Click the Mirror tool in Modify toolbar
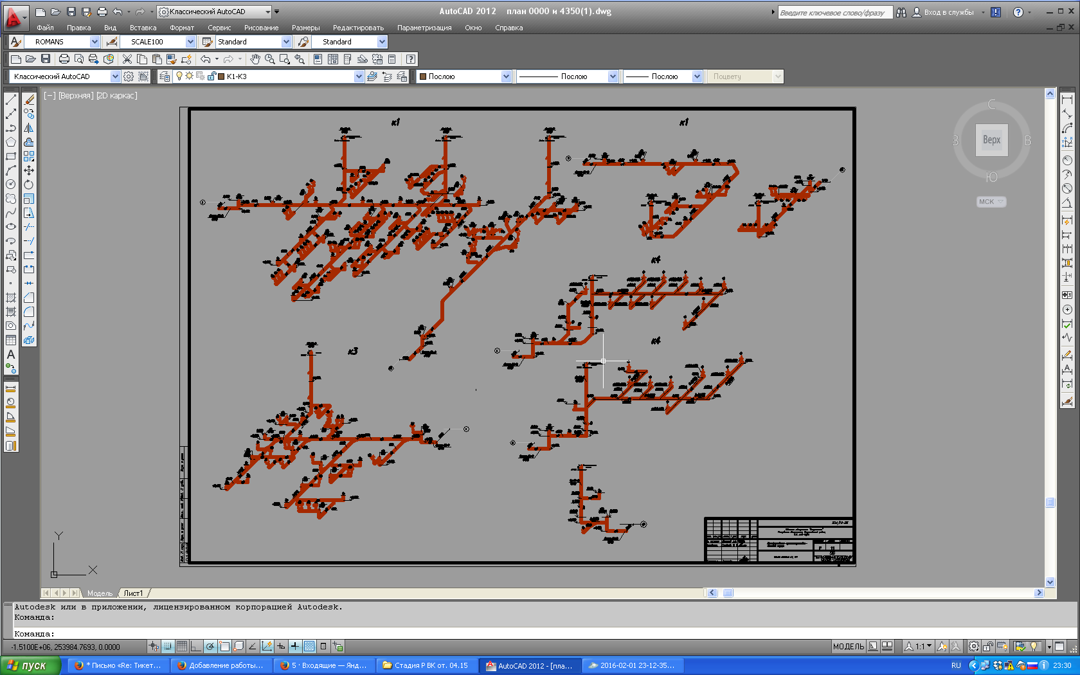The image size is (1080, 675). 29,128
